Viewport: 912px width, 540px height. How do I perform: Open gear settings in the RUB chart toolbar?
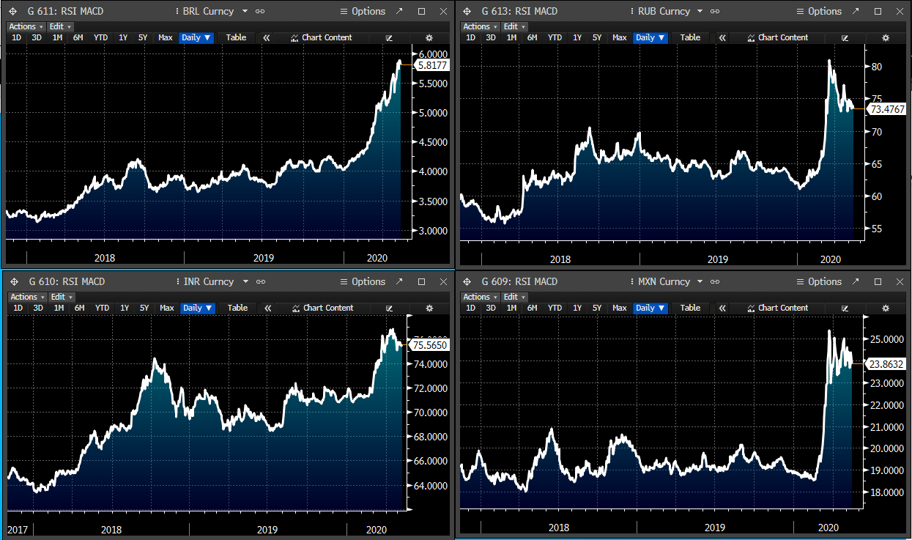click(x=885, y=37)
